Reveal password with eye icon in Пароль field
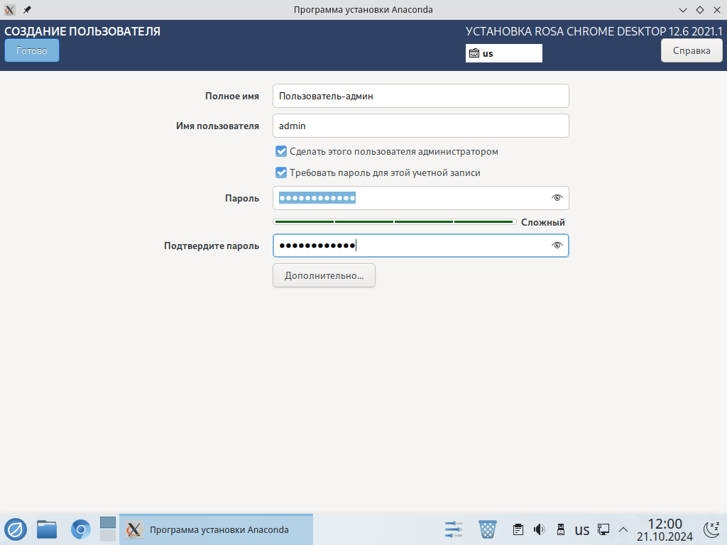The width and height of the screenshot is (727, 545). point(557,198)
